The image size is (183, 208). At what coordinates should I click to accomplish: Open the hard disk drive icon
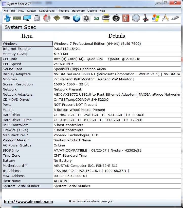(x=37, y=18)
